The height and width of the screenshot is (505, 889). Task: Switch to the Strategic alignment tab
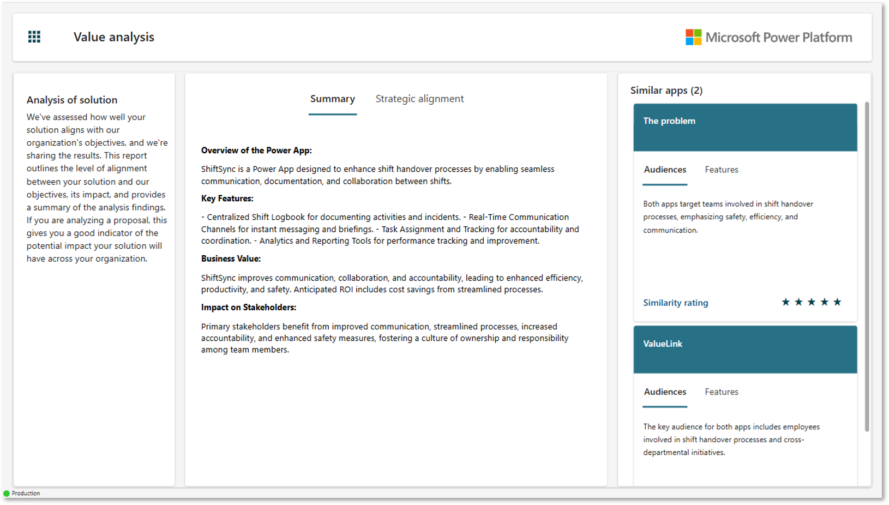click(419, 99)
